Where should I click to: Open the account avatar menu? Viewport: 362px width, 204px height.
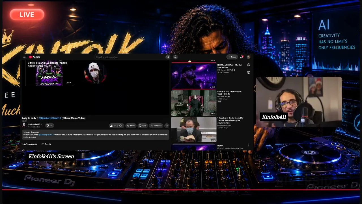pyautogui.click(x=249, y=57)
